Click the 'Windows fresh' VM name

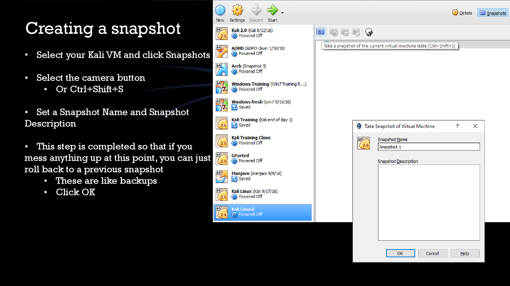(247, 102)
